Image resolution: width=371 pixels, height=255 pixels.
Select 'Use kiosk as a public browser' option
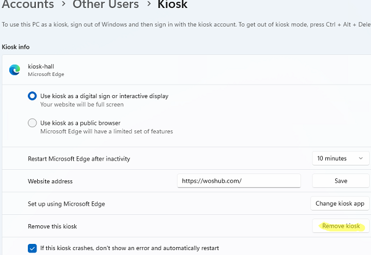[32, 123]
